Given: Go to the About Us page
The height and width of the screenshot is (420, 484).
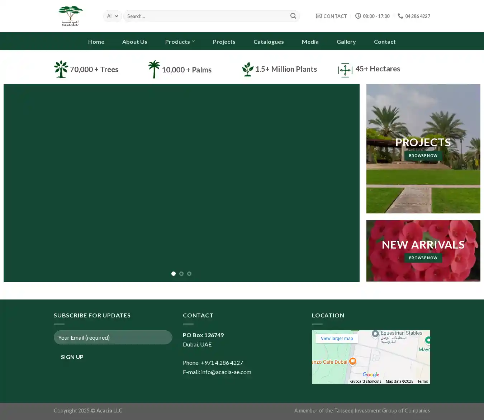Looking at the screenshot, I should click(134, 42).
